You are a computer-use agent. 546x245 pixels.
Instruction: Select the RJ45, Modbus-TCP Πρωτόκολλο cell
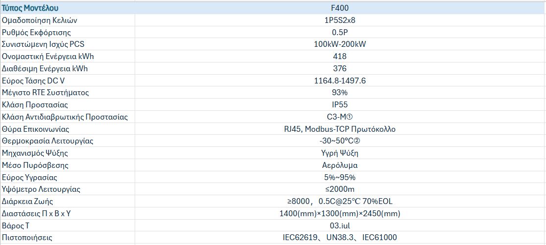[x=339, y=129]
